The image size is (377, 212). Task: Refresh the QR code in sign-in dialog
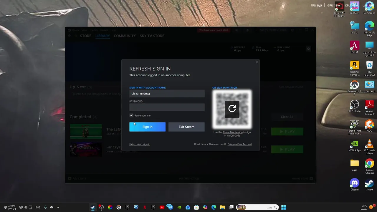click(232, 109)
